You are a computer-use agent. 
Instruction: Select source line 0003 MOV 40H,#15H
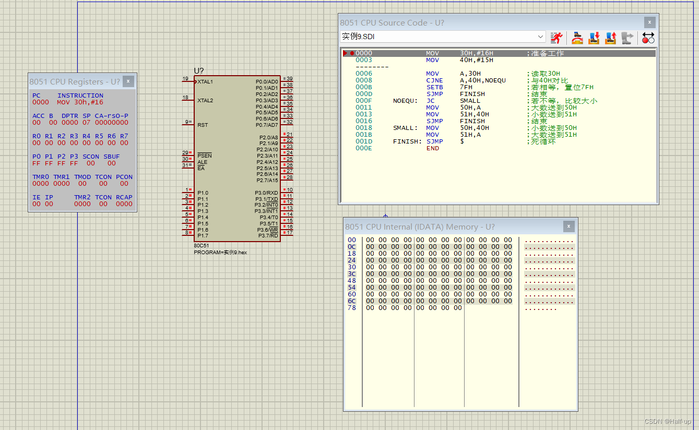pyautogui.click(x=499, y=60)
